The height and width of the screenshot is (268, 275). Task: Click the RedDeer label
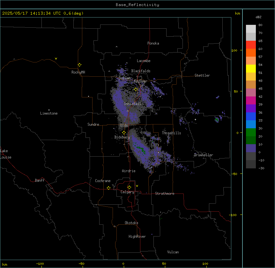pos(140,81)
